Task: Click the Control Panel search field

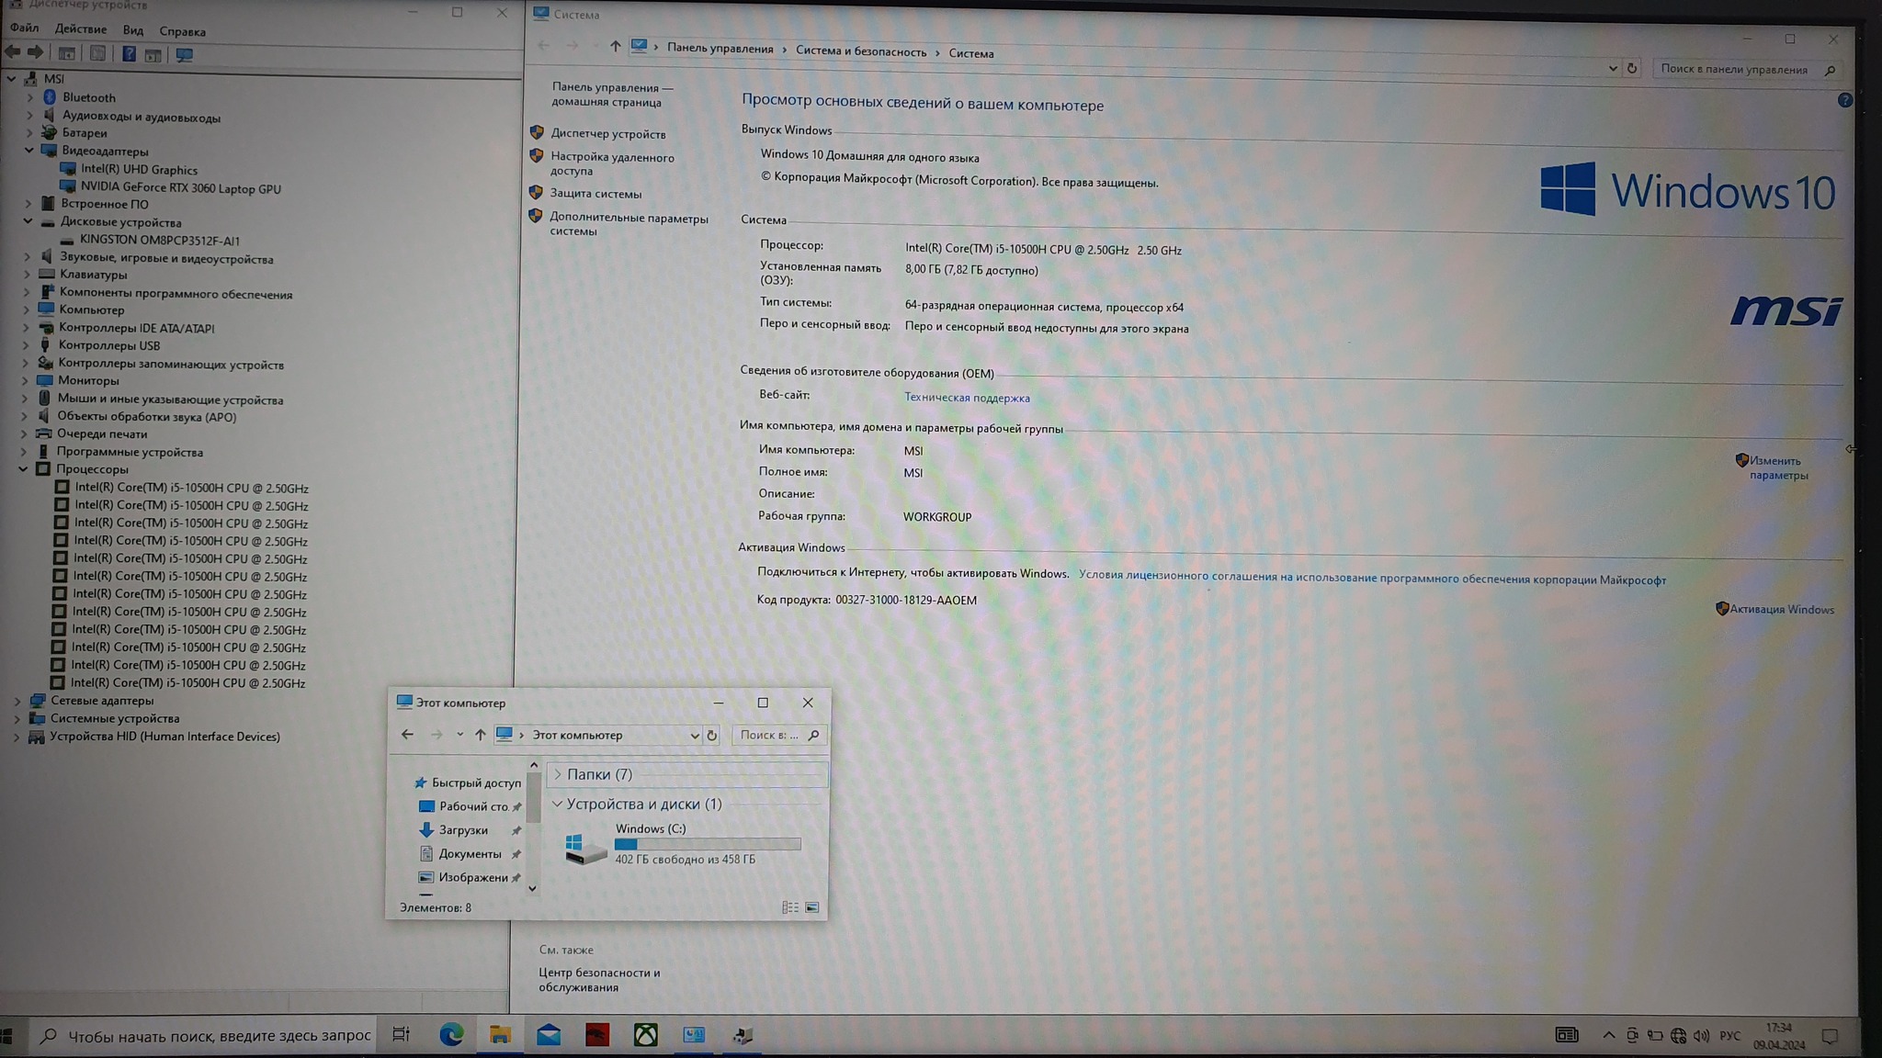Action: 1734,70
